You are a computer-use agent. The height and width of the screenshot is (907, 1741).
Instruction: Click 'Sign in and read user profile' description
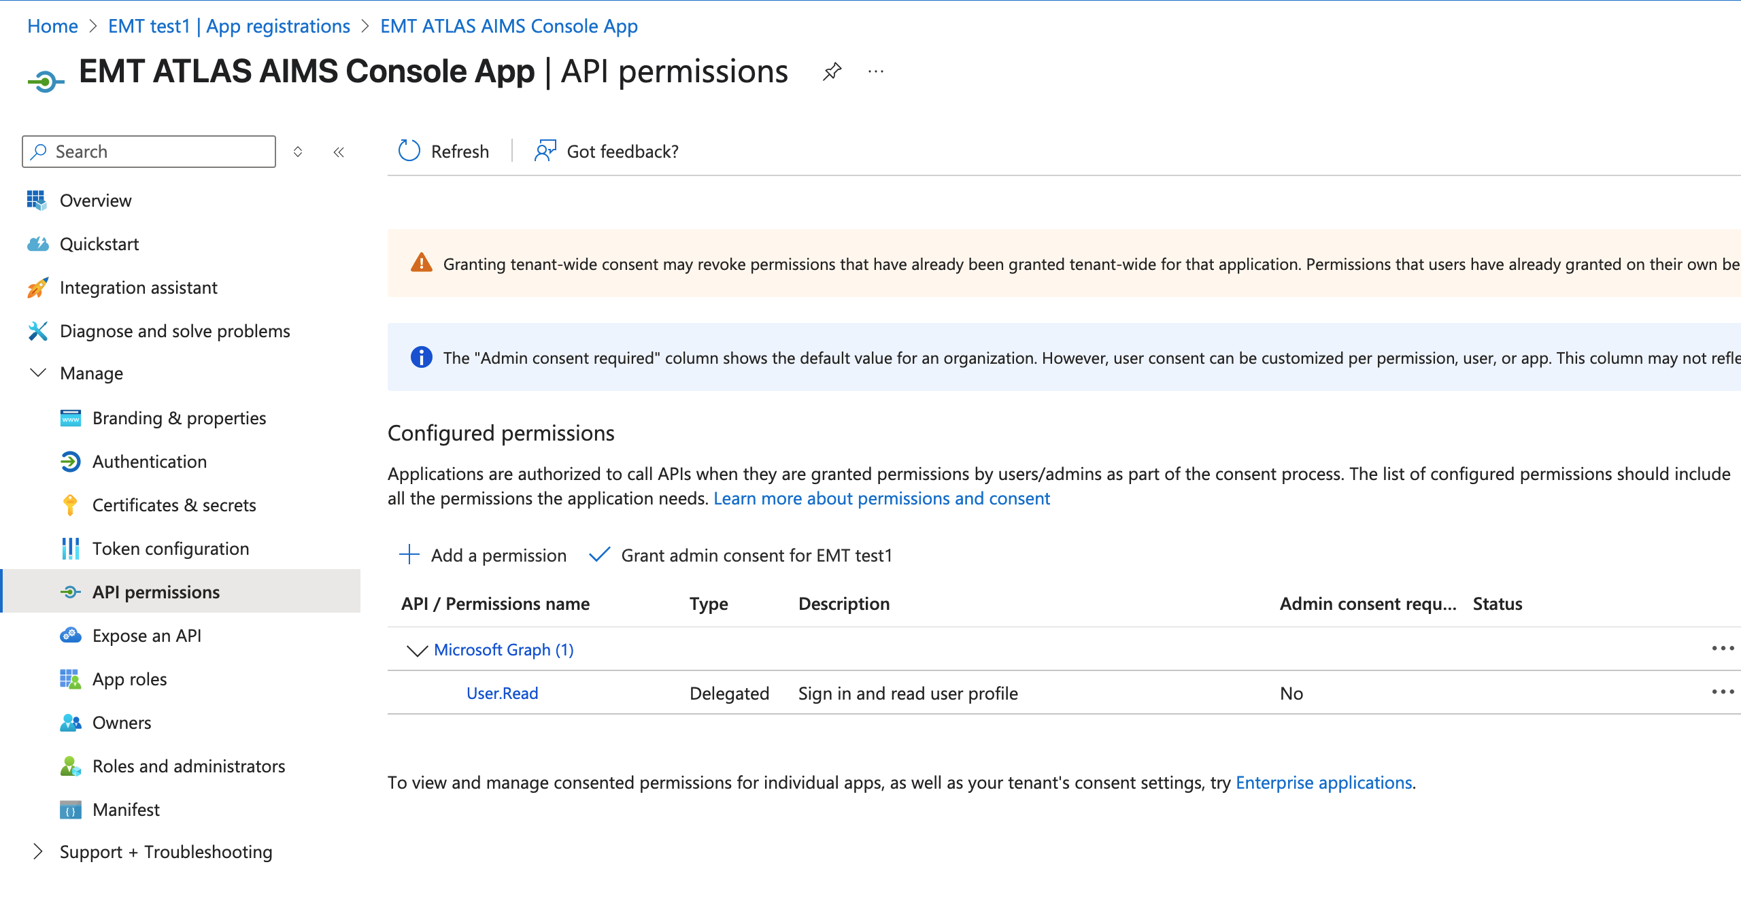tap(908, 693)
